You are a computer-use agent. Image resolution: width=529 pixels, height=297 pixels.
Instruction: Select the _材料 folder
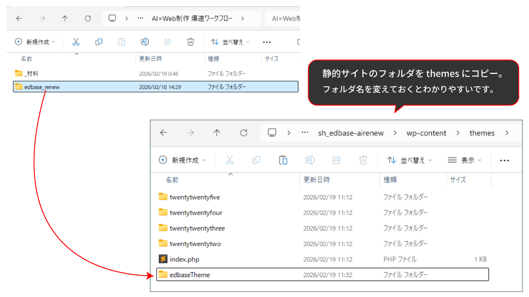156,73
